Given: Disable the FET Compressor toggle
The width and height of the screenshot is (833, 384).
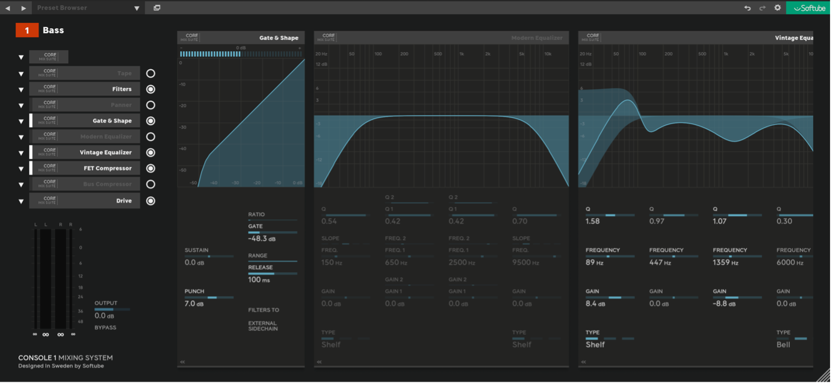Looking at the screenshot, I should pyautogui.click(x=150, y=168).
